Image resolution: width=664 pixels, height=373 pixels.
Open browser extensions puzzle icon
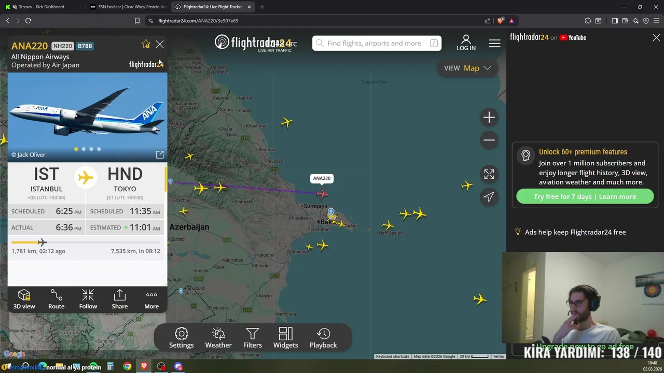(x=588, y=21)
